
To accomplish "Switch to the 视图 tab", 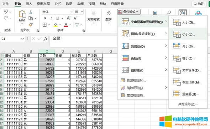I will pyautogui.click(x=91, y=4).
